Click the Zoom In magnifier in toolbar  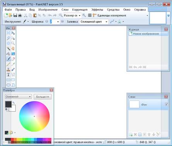click(84, 15)
